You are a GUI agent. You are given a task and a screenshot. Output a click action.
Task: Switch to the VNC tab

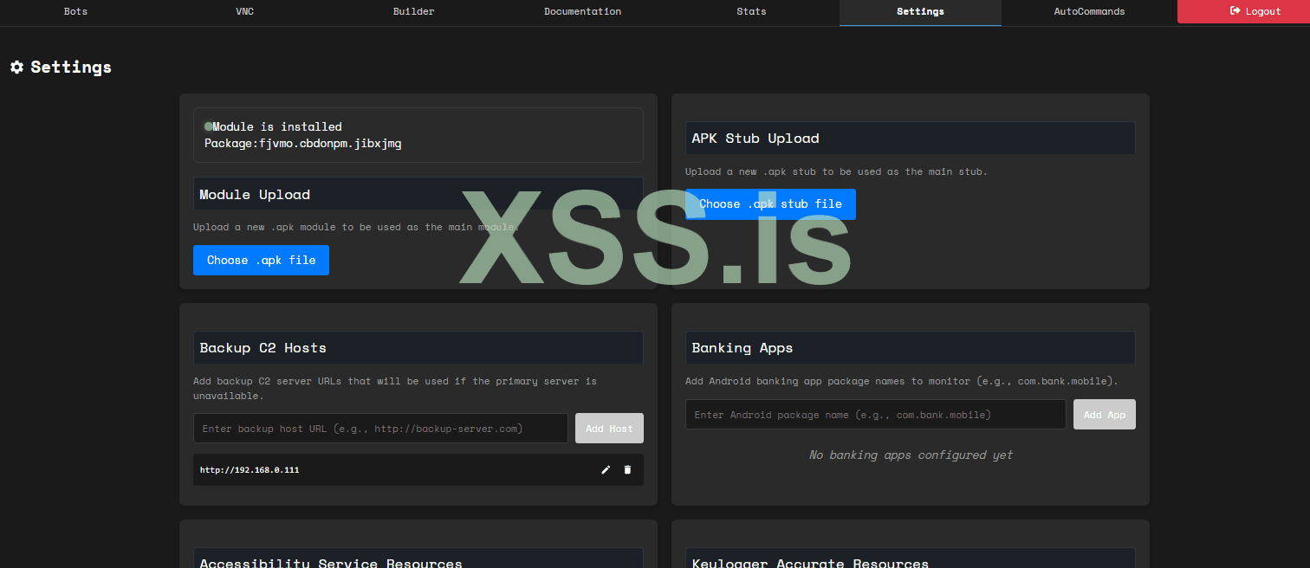(x=245, y=11)
